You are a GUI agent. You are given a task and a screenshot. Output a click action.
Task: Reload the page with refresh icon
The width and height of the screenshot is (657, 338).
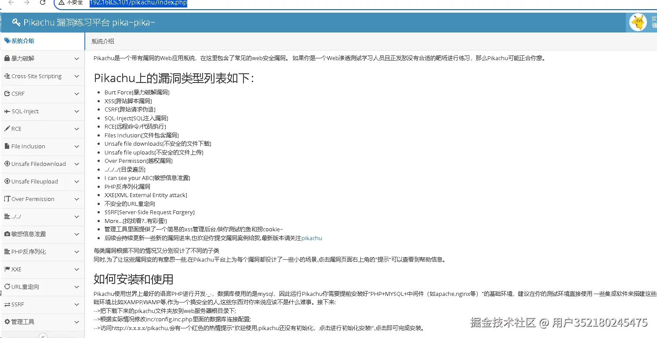(43, 3)
